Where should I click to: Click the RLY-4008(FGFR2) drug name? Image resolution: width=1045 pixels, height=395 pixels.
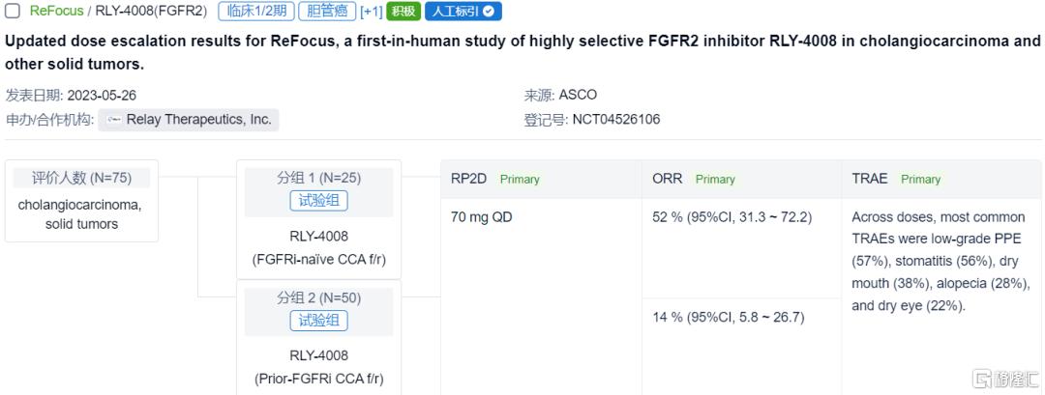point(151,12)
